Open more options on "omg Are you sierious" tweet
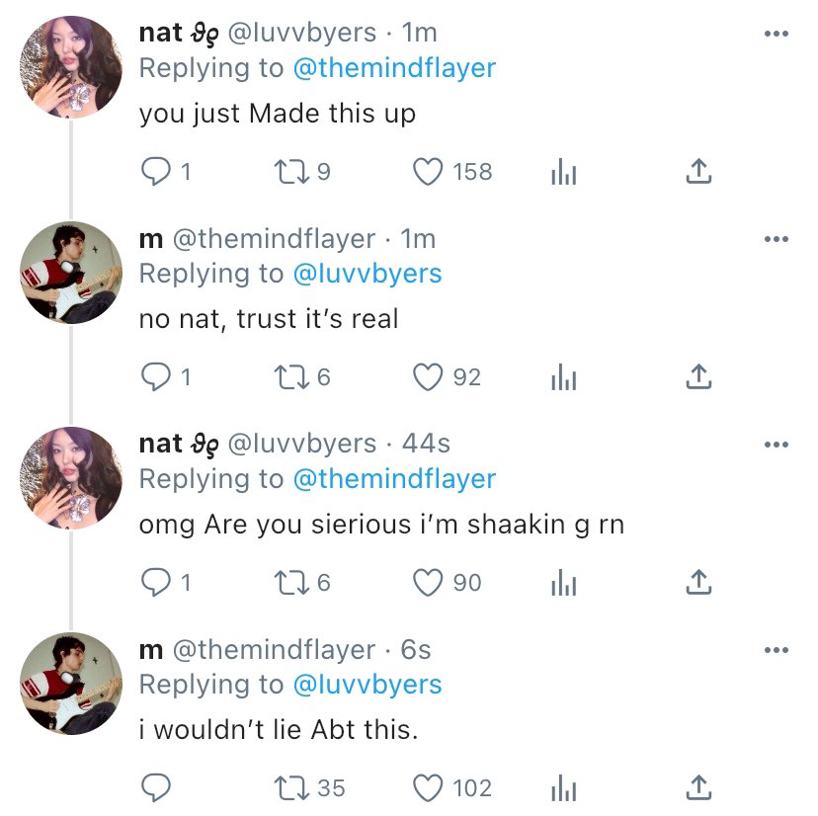Image resolution: width=818 pixels, height=816 pixels. click(x=777, y=446)
